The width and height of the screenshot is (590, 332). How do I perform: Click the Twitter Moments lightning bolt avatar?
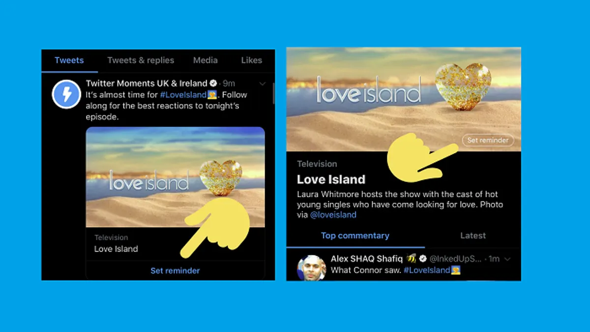tap(66, 94)
